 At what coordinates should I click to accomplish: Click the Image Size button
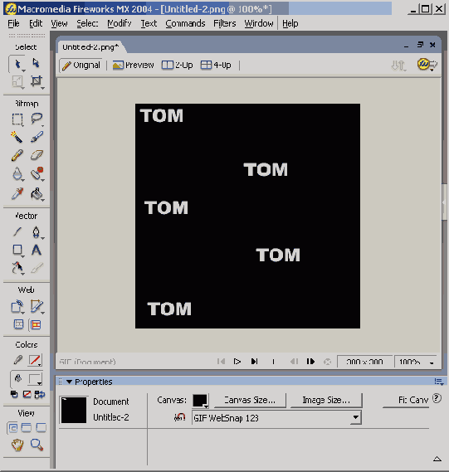pos(326,400)
